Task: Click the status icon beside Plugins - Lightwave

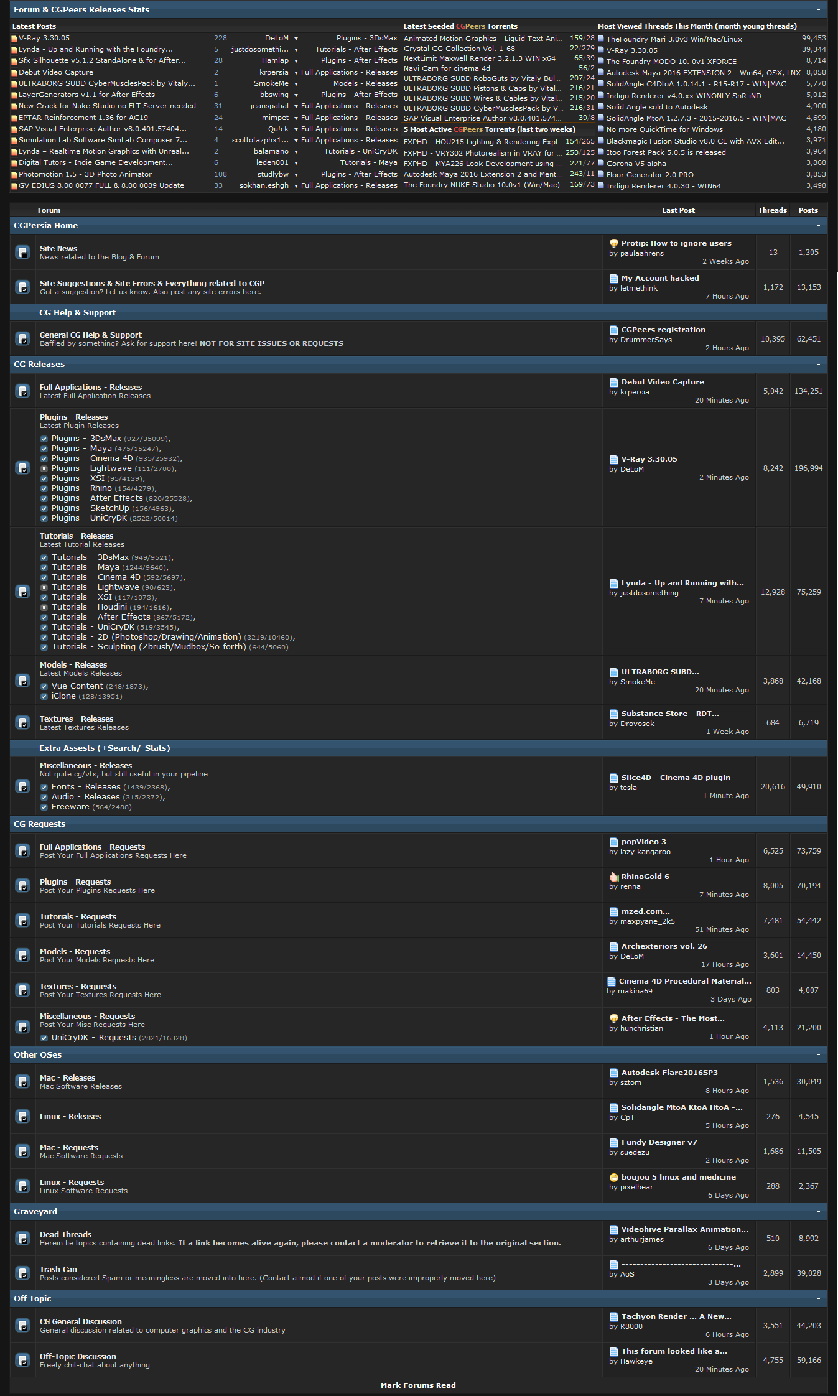Action: point(44,468)
